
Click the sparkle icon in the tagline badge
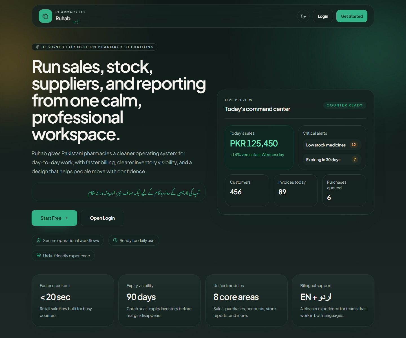(37, 47)
